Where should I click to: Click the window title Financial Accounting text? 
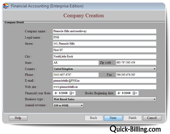click(x=47, y=6)
